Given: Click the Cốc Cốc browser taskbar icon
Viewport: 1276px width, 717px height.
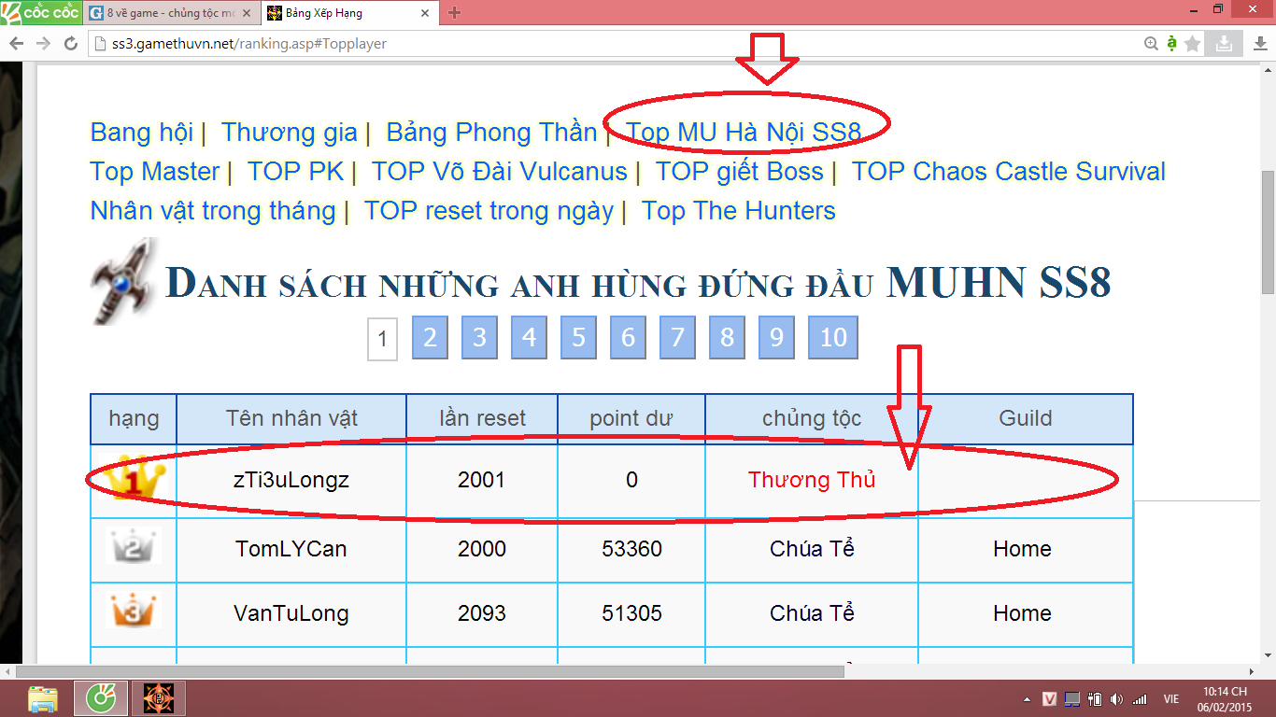Looking at the screenshot, I should coord(101,698).
